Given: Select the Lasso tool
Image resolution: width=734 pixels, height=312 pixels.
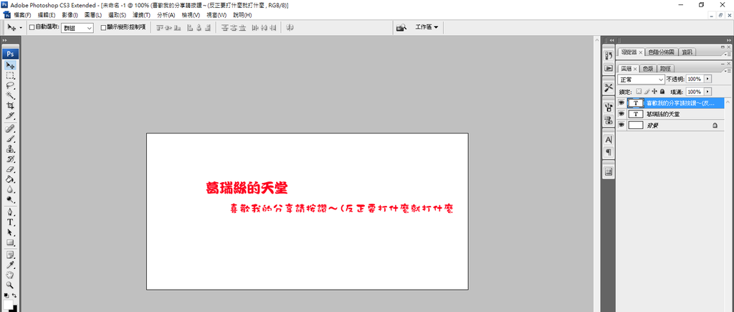Looking at the screenshot, I should click(x=10, y=86).
